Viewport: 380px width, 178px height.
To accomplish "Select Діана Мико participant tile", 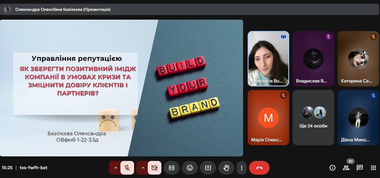I will (358, 117).
